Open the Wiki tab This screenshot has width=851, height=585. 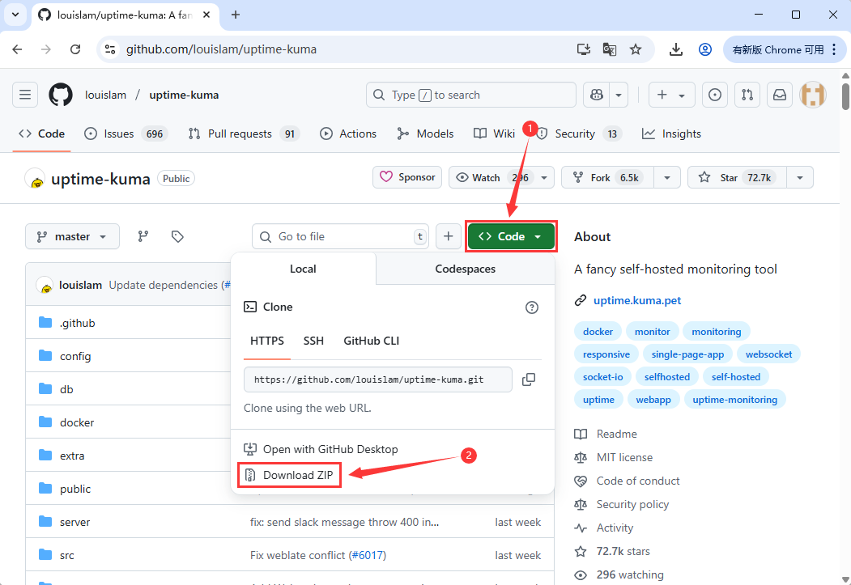(x=495, y=134)
